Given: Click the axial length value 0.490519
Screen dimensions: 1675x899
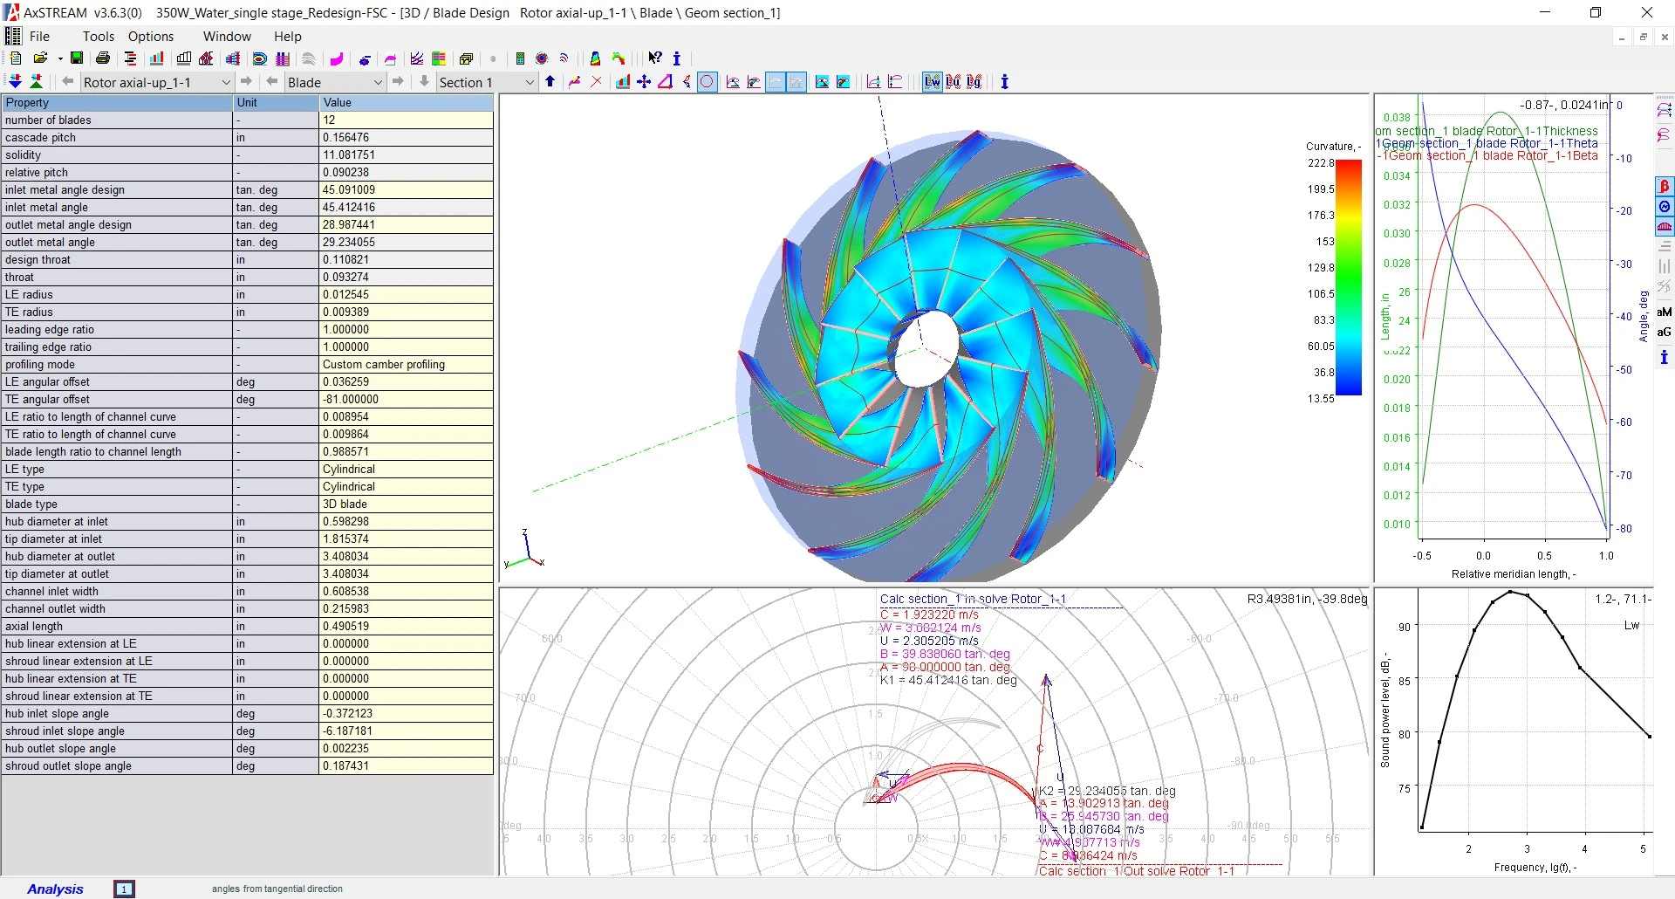Looking at the screenshot, I should tap(407, 626).
